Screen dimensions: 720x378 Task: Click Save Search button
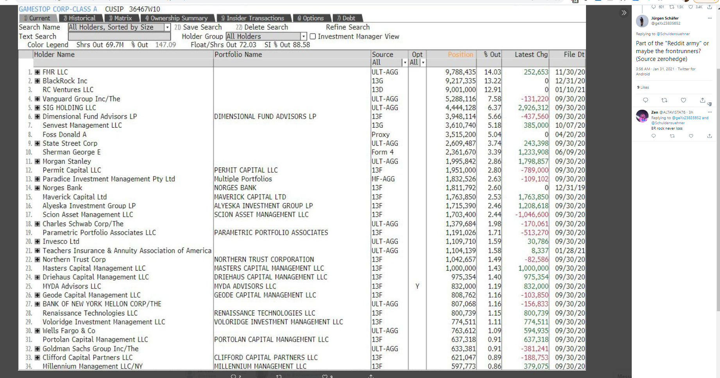pos(198,27)
